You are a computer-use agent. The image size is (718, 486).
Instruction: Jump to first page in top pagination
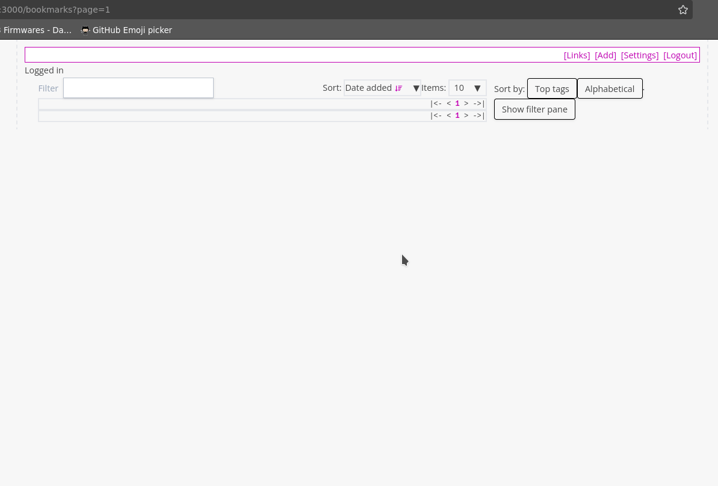coord(436,104)
